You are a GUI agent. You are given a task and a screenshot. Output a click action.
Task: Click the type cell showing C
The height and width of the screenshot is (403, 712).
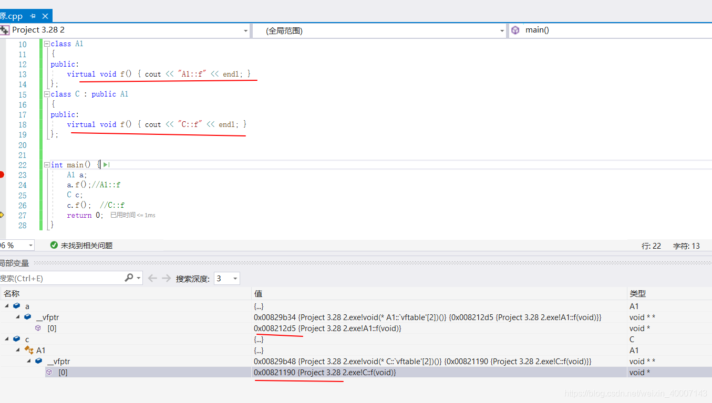pyautogui.click(x=632, y=340)
